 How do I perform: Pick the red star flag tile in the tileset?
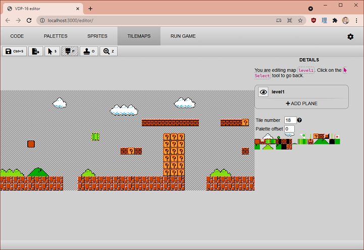[x=337, y=136]
